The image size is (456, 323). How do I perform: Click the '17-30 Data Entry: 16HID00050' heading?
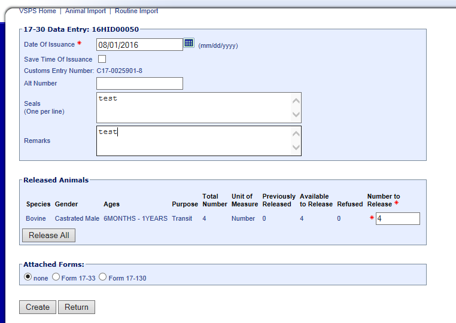pos(81,29)
